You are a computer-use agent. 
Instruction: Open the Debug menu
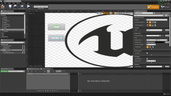(18, 3)
